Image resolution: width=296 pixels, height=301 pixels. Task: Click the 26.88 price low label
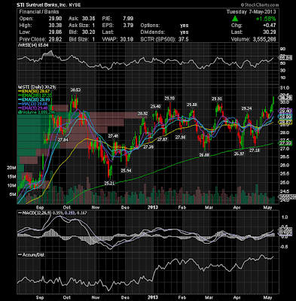coord(204,155)
